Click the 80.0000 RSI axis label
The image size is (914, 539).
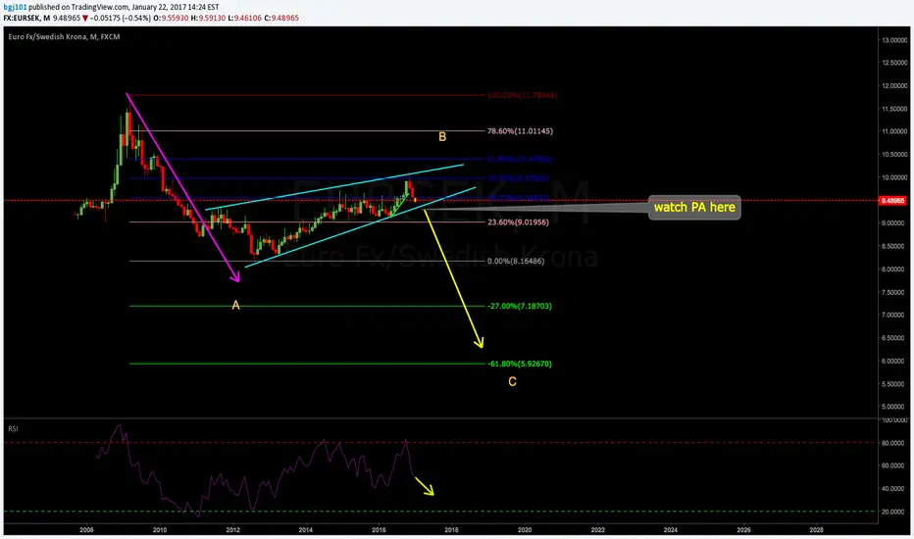[894, 443]
